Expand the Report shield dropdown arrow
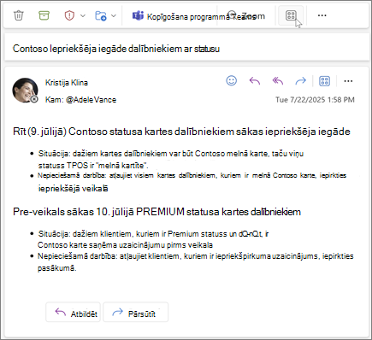372x340 pixels. coord(83,15)
